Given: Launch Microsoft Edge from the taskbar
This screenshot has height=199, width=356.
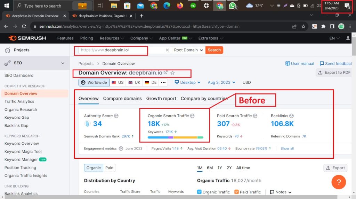Looking at the screenshot, I should click(x=167, y=6).
